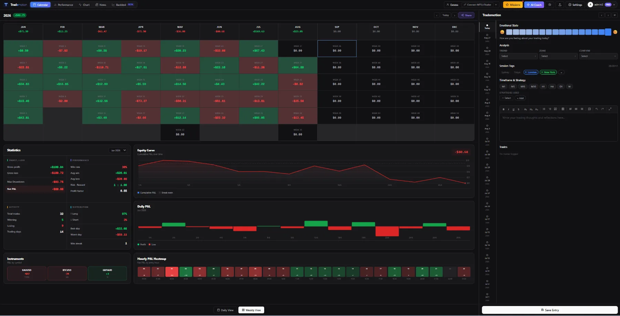
Task: Open the Missions button
Action: [513, 5]
